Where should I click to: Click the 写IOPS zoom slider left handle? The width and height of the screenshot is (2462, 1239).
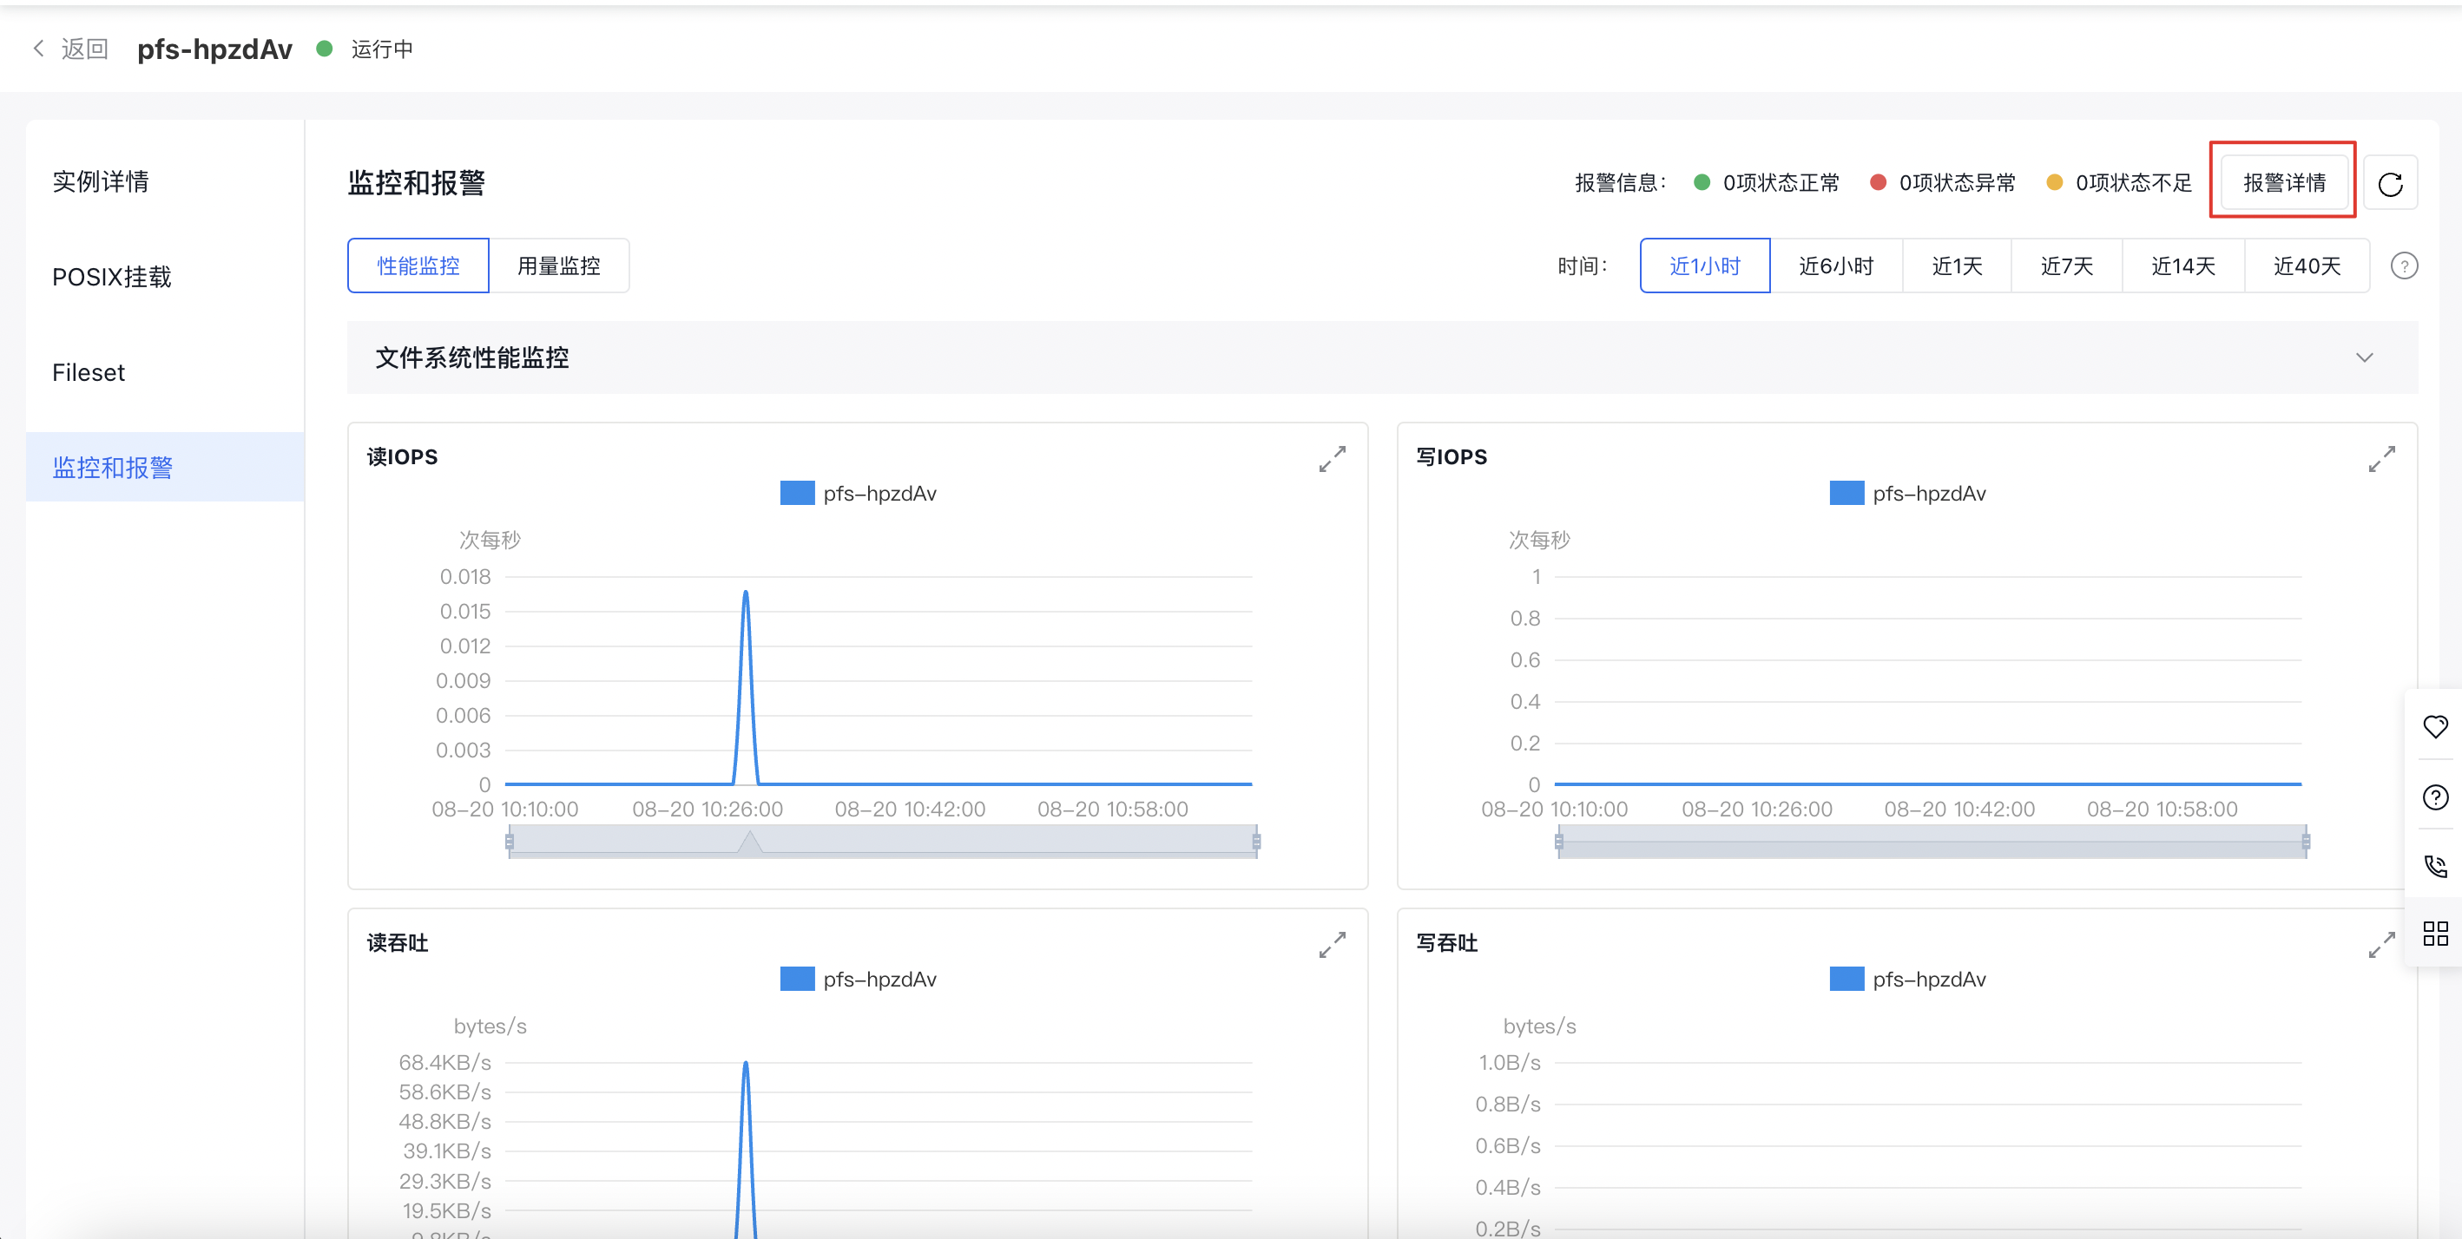click(1559, 842)
